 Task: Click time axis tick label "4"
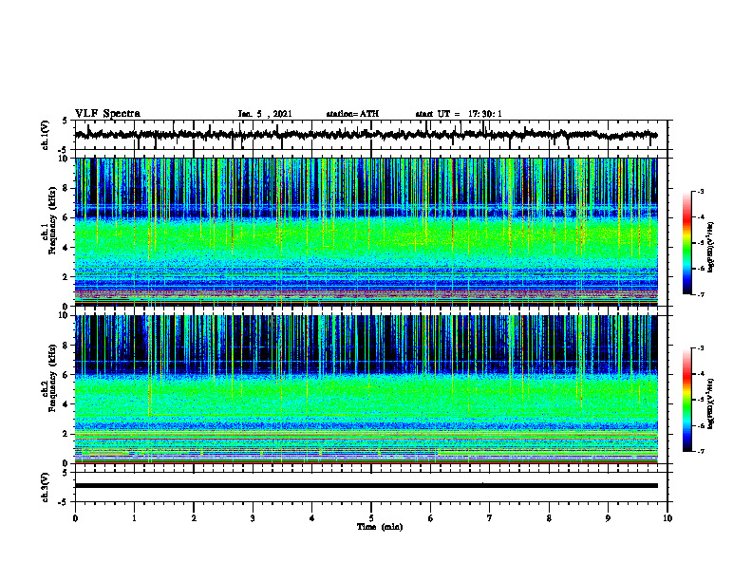pyautogui.click(x=312, y=518)
